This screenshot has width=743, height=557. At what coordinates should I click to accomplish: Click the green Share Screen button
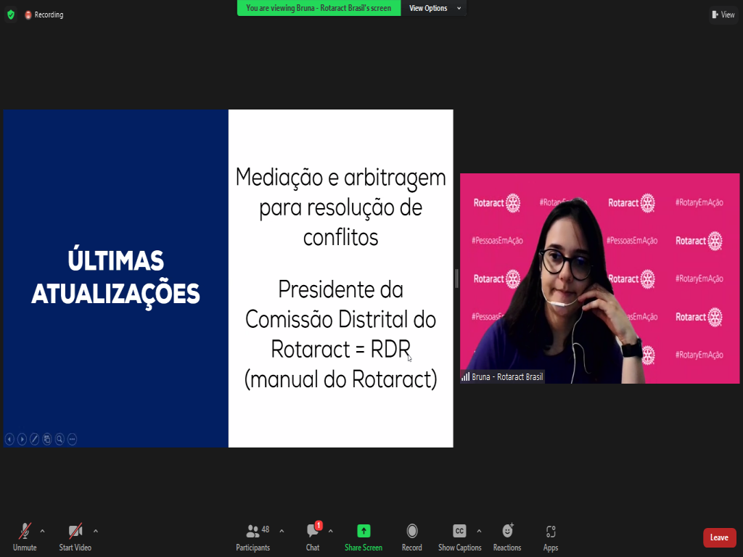point(364,537)
